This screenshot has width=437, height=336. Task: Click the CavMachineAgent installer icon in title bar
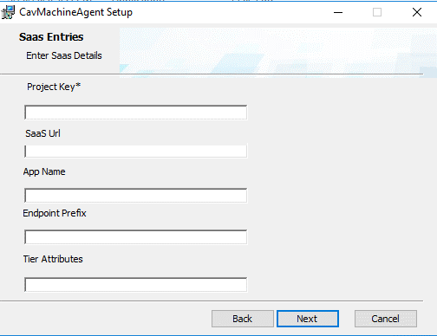8,12
